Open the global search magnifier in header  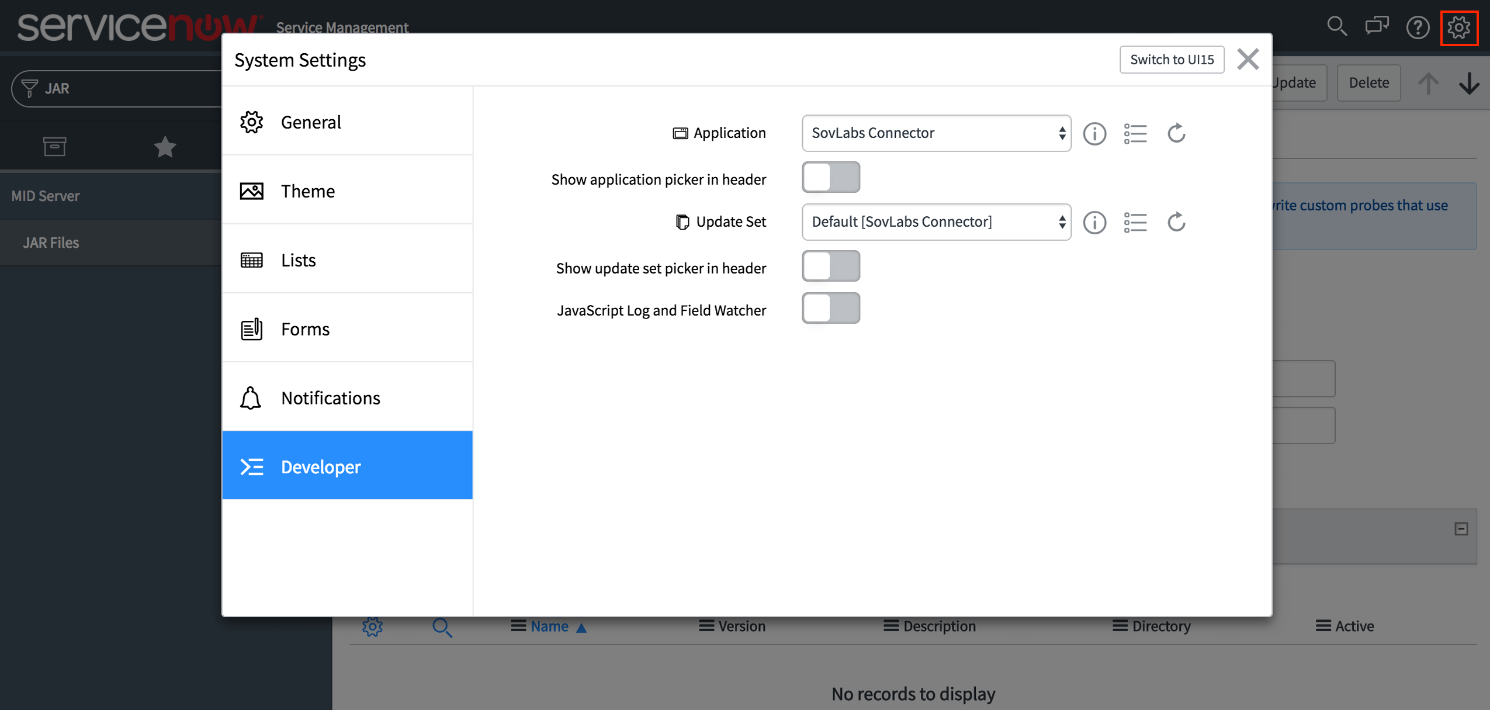1336,26
